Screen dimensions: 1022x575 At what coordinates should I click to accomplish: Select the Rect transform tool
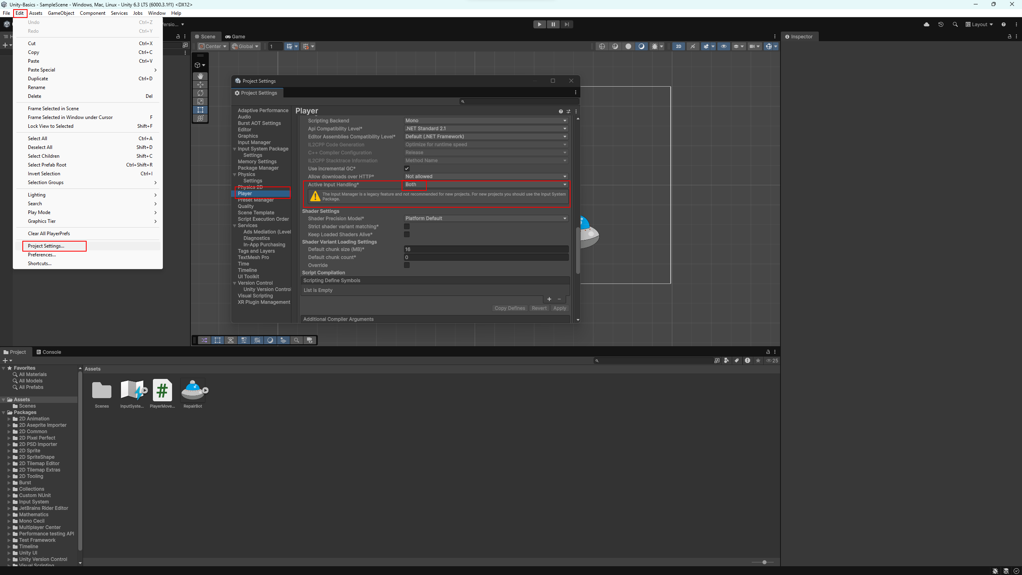point(200,110)
